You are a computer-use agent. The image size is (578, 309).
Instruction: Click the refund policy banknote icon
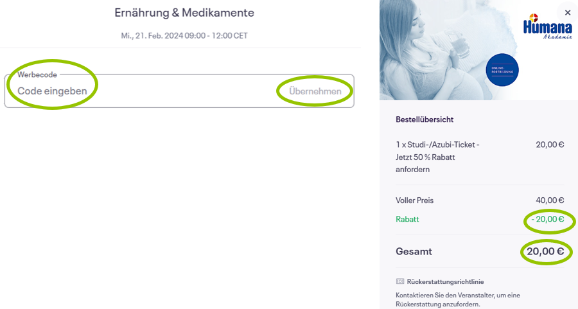(400, 281)
